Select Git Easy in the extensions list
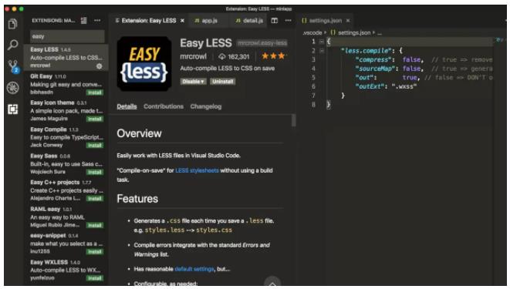 [66, 84]
